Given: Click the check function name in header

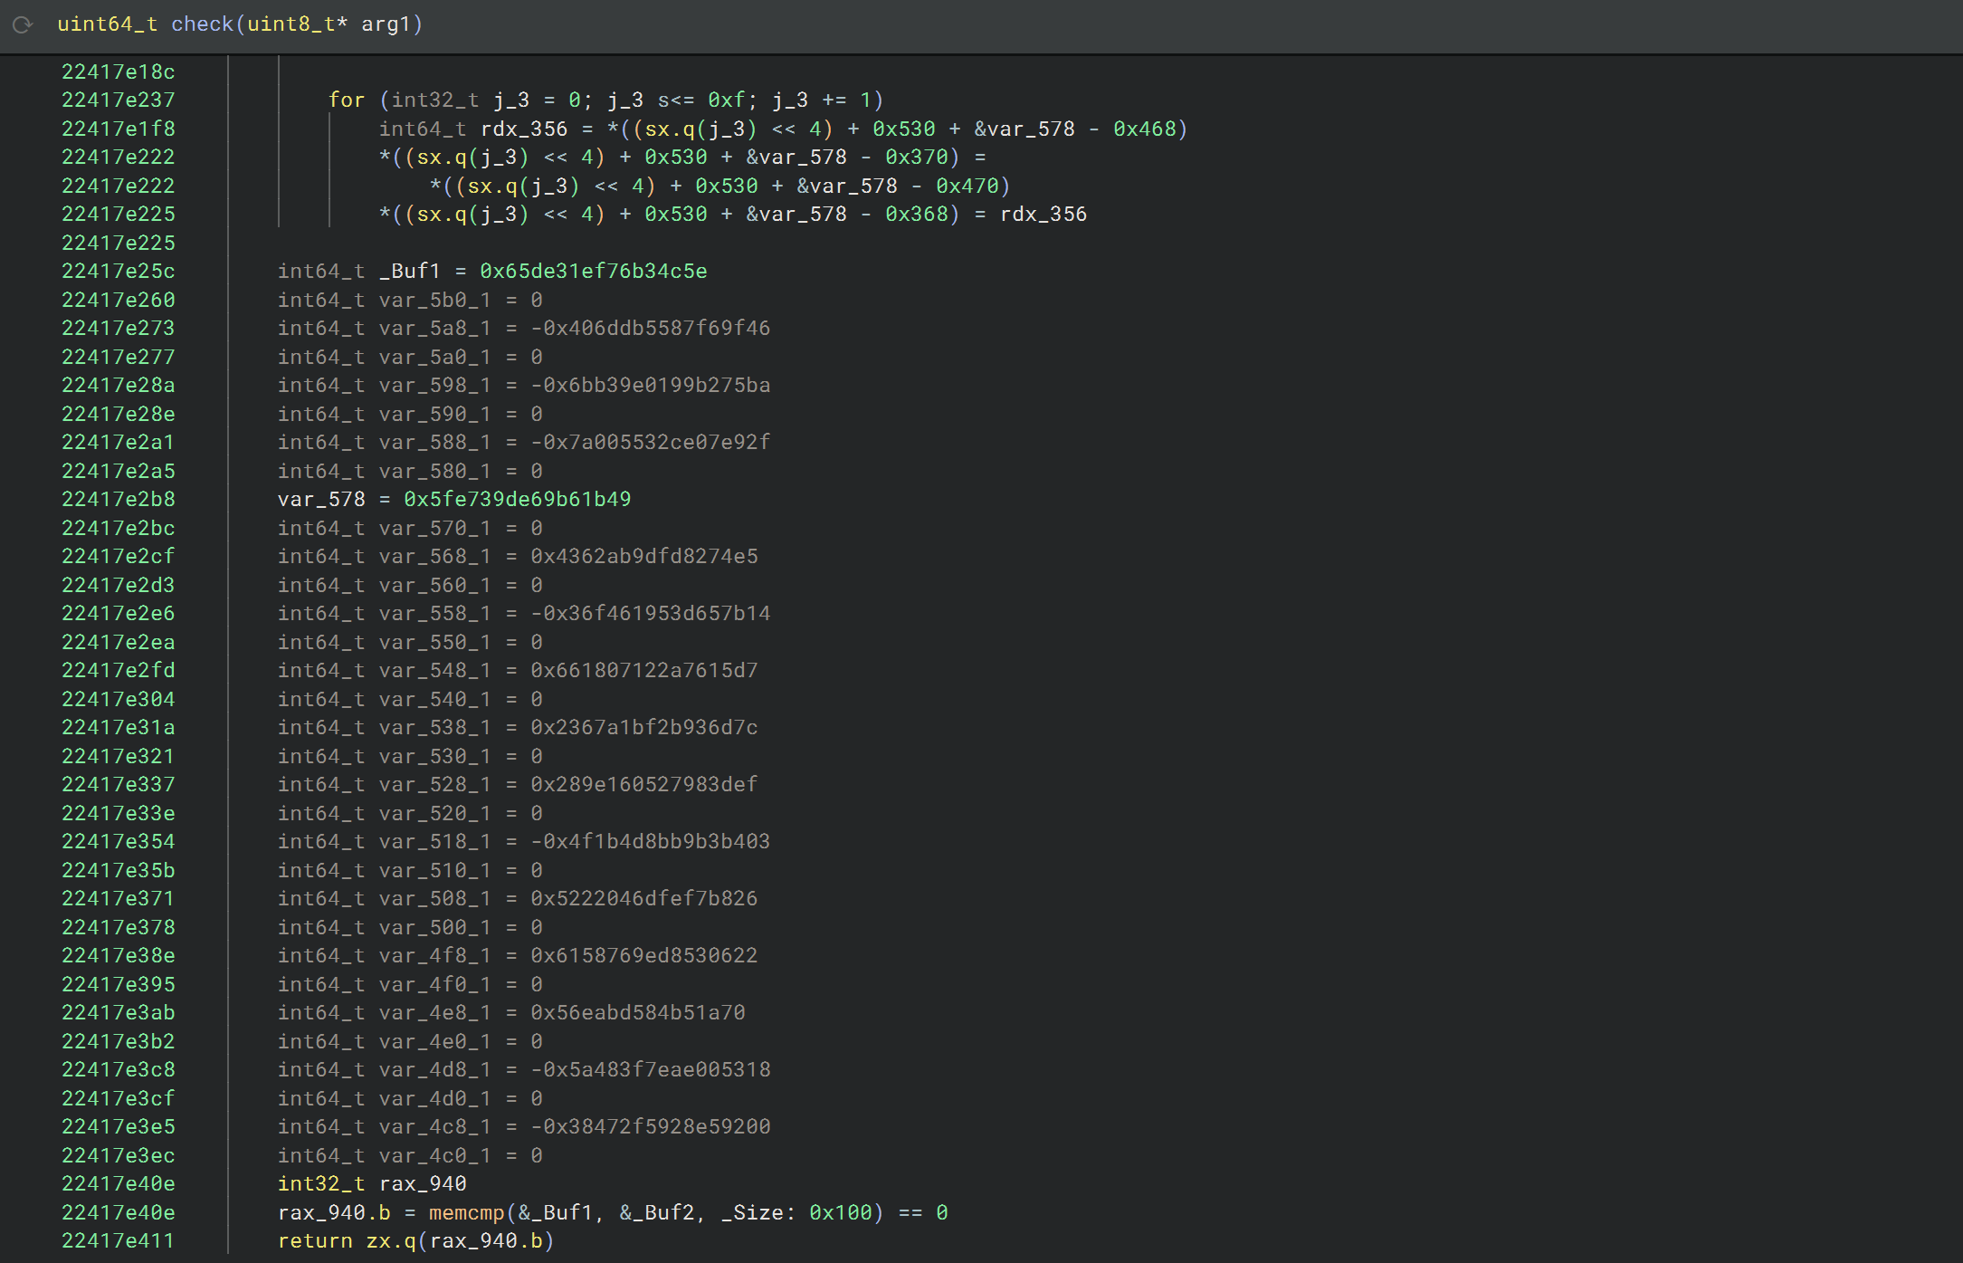Looking at the screenshot, I should tap(202, 24).
